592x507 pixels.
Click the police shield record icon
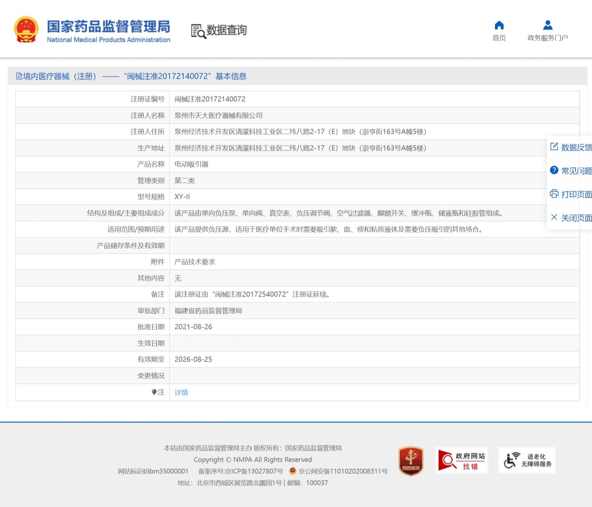pos(292,471)
